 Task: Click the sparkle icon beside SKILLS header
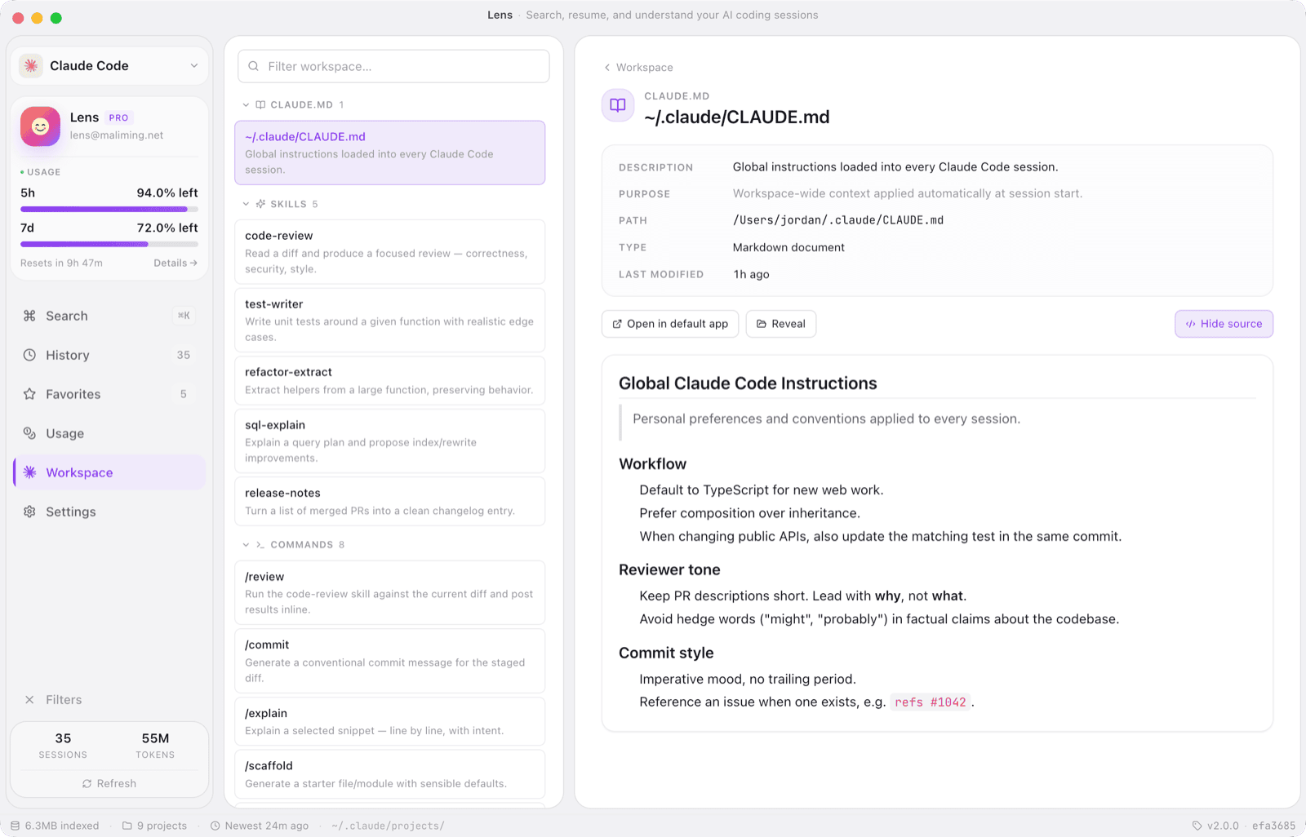click(260, 204)
